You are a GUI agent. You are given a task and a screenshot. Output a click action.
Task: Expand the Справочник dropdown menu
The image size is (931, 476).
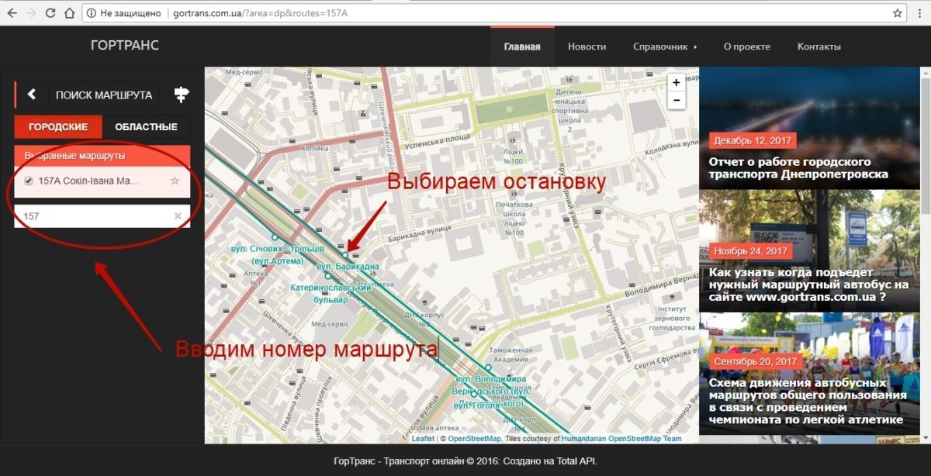tap(661, 47)
